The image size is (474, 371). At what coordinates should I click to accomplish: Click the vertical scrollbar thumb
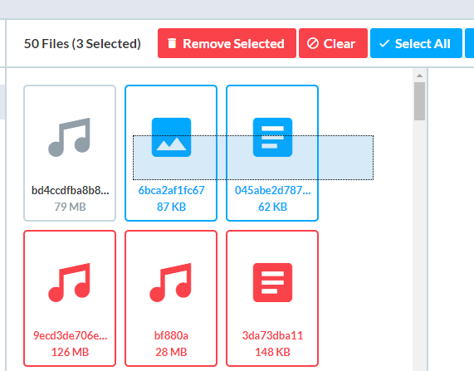tap(419, 101)
